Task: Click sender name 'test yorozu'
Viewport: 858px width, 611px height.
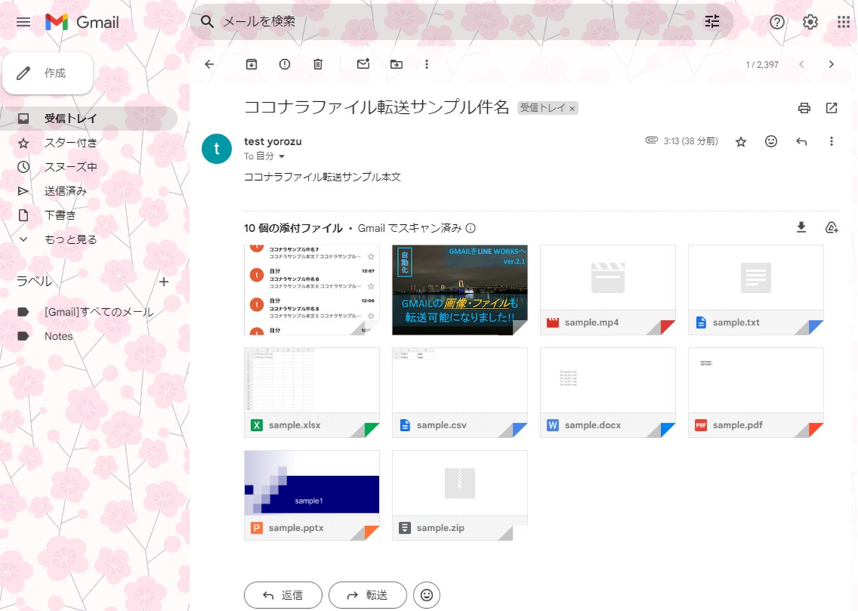Action: click(273, 141)
